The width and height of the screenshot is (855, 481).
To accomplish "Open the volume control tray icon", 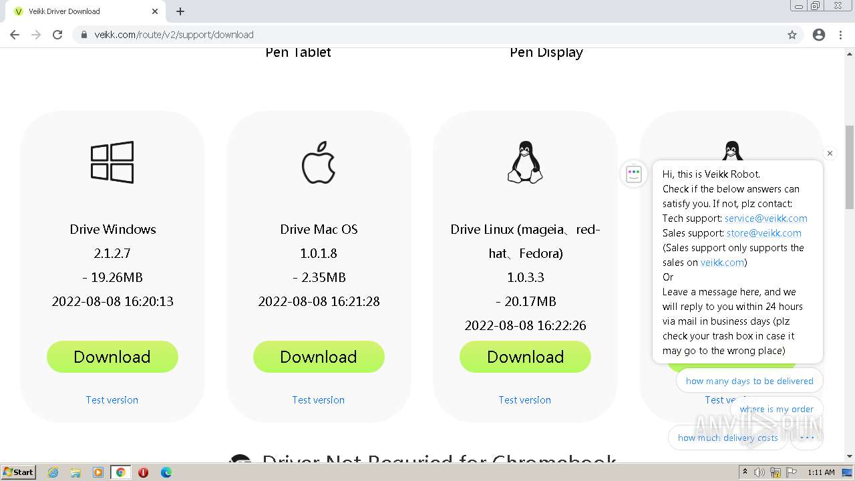I will coord(760,472).
